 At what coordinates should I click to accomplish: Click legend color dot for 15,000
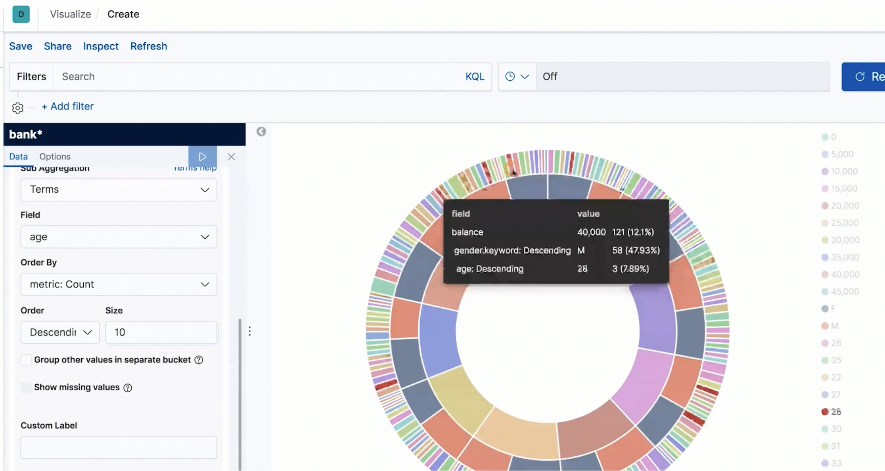pyautogui.click(x=825, y=189)
